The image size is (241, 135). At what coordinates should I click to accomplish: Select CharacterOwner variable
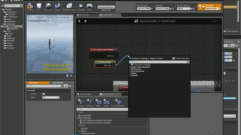(x=88, y=133)
